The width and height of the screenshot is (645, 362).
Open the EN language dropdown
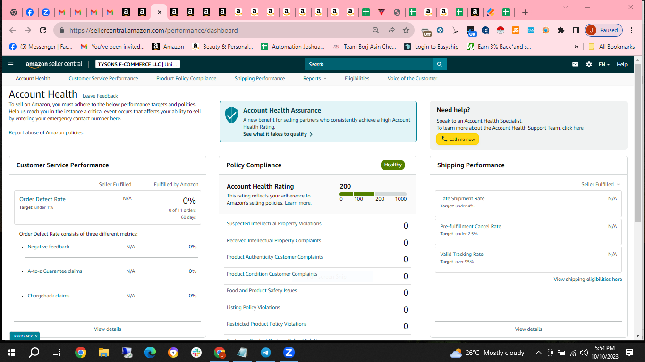[604, 64]
